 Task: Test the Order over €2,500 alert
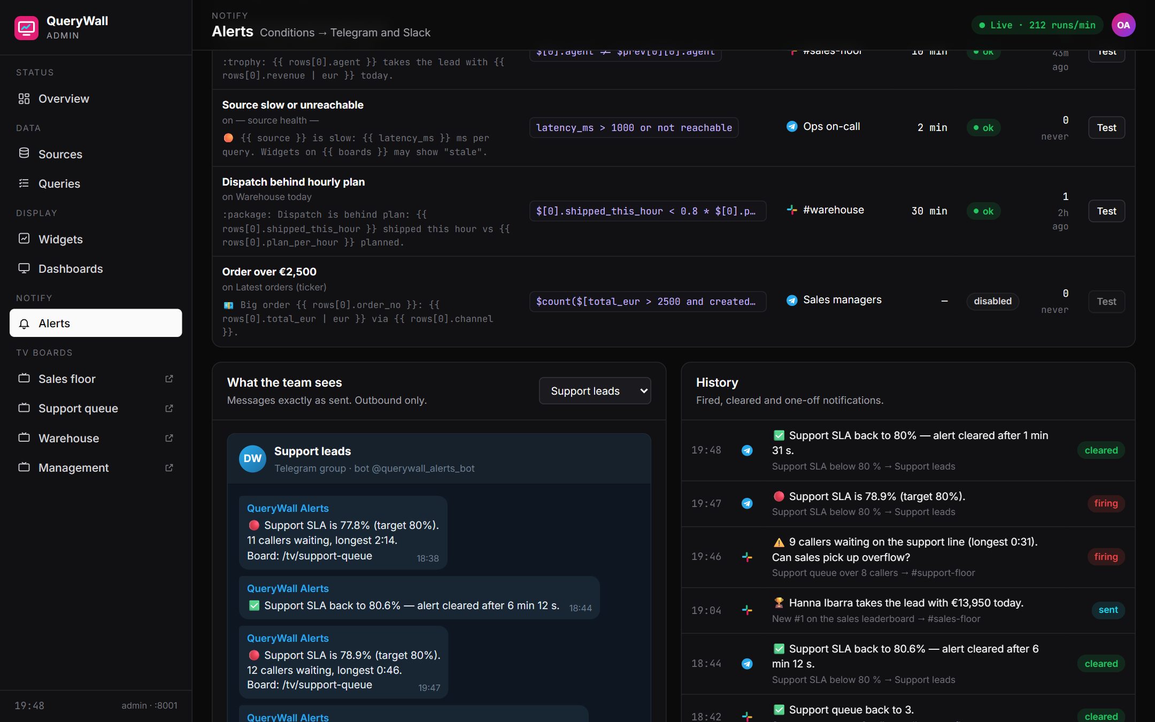coord(1106,302)
